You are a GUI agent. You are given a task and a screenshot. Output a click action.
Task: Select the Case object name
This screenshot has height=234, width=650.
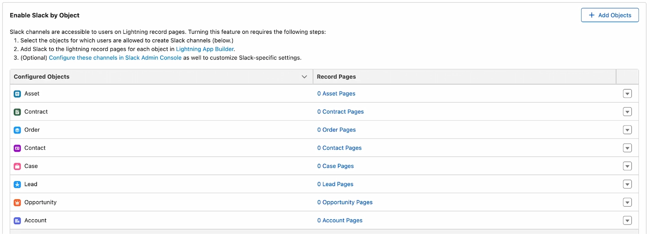31,166
